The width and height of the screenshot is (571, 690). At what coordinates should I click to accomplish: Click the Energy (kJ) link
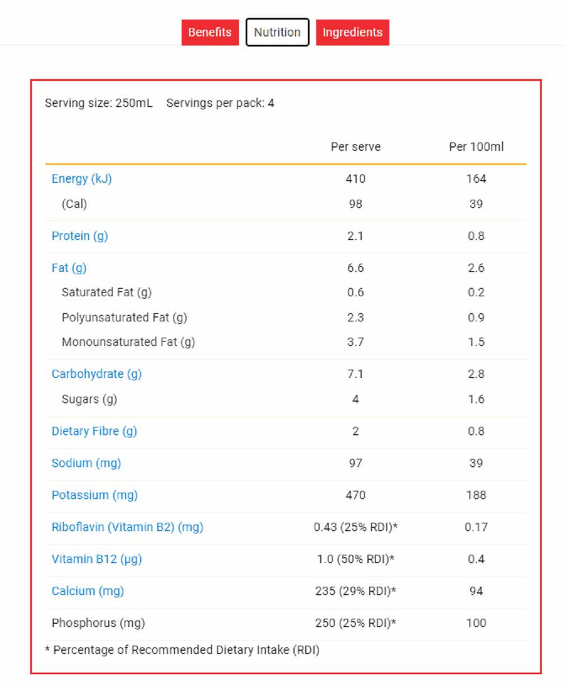[82, 179]
